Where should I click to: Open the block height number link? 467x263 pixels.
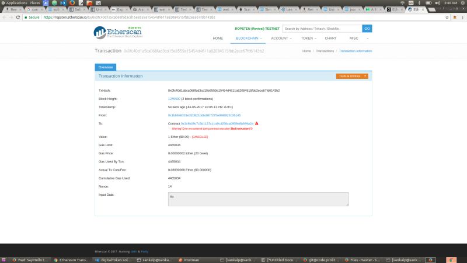(174, 99)
